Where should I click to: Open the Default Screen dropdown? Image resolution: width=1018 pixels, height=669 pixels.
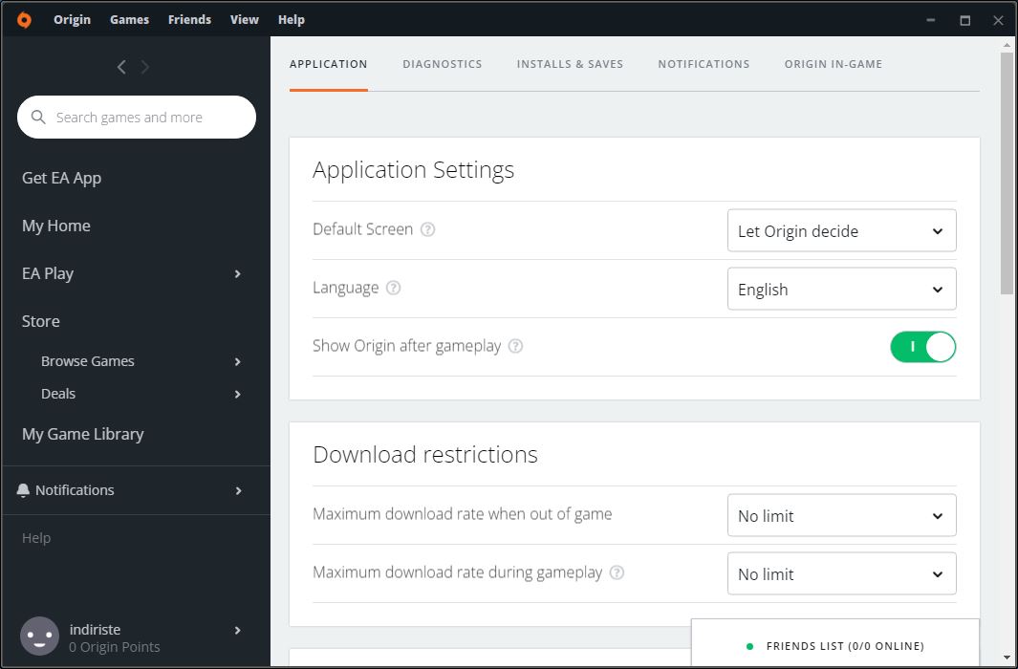tap(841, 230)
